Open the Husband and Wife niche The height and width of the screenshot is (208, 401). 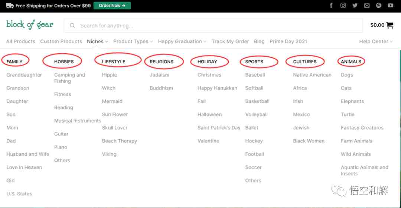(x=27, y=154)
